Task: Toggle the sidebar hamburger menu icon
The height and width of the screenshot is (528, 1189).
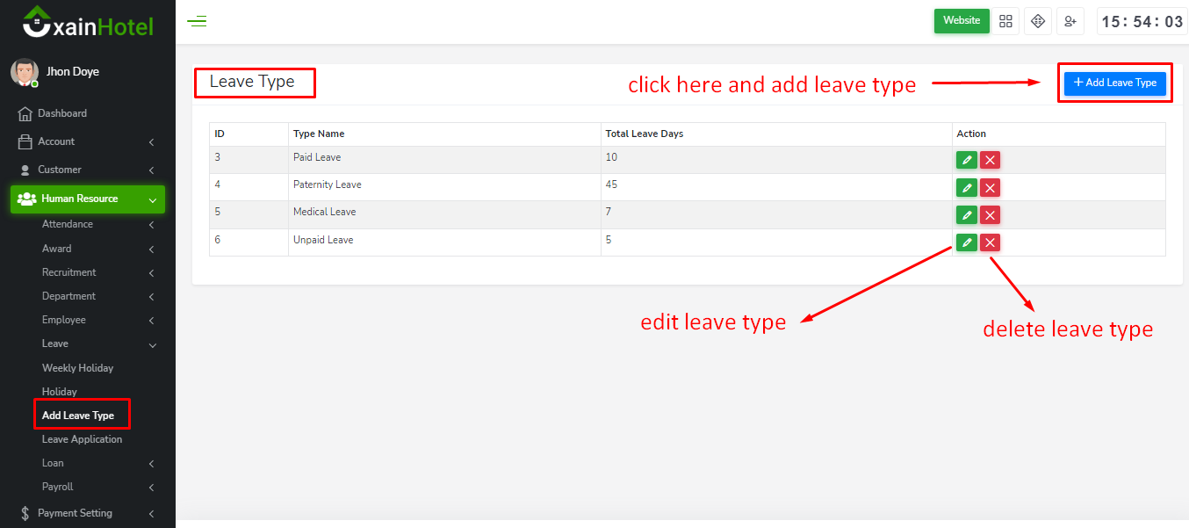Action: pos(197,21)
